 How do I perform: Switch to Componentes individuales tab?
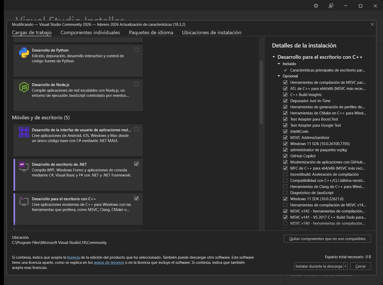(x=90, y=32)
